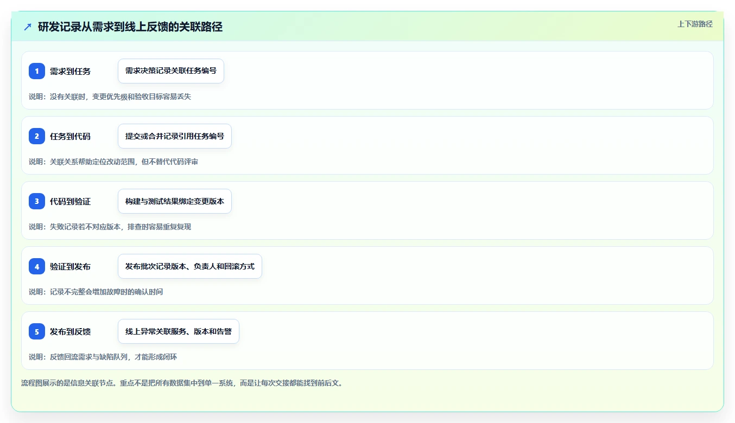
Task: Click the footer text starting 流程图展示的是信息关联节点
Action: coord(182,383)
